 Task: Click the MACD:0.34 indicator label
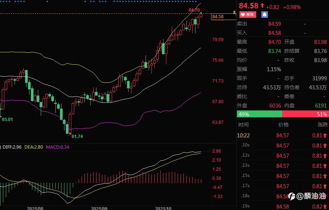[58, 147]
